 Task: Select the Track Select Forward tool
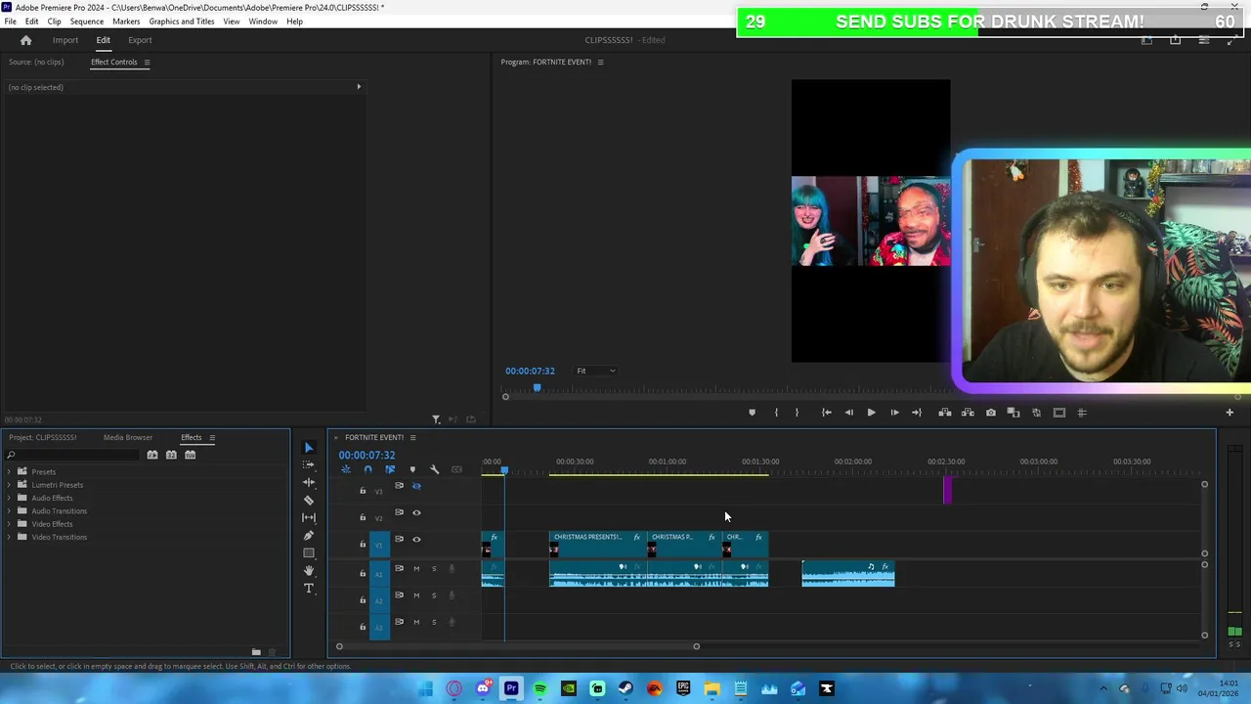point(309,465)
